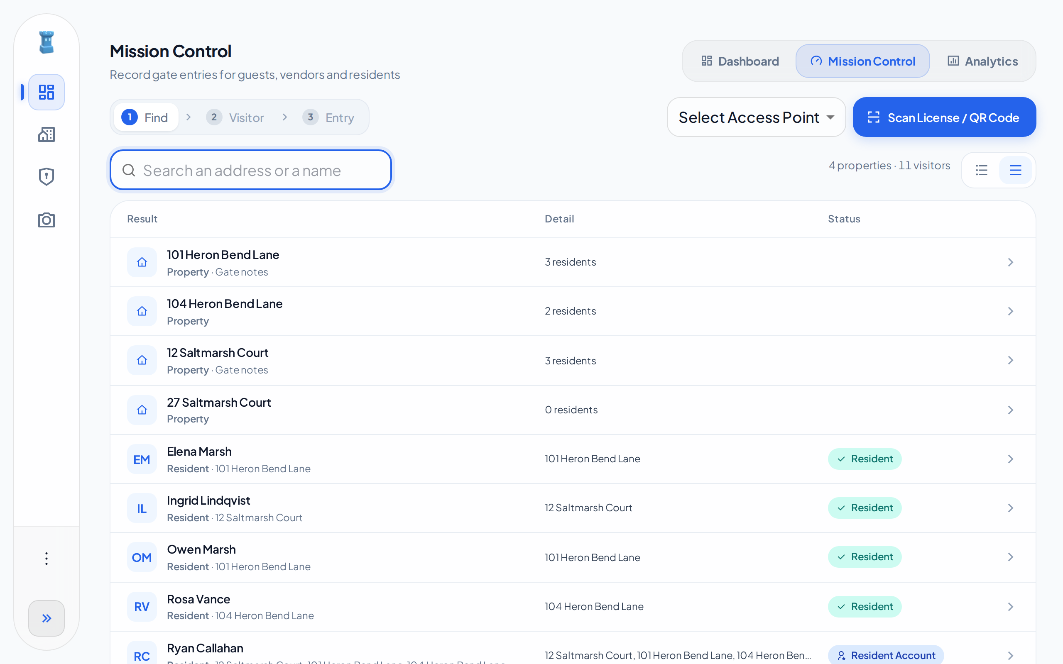Open 101 Heron Bend Lane row chevron
Image resolution: width=1063 pixels, height=664 pixels.
1011,262
